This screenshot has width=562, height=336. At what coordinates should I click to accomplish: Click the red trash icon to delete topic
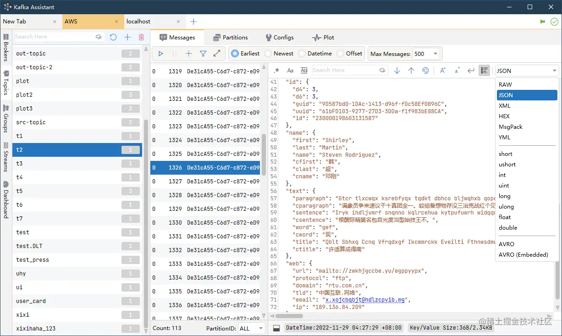pos(141,37)
